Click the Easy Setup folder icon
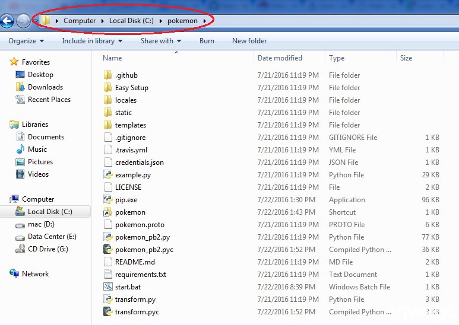The width and height of the screenshot is (459, 325). (x=107, y=88)
